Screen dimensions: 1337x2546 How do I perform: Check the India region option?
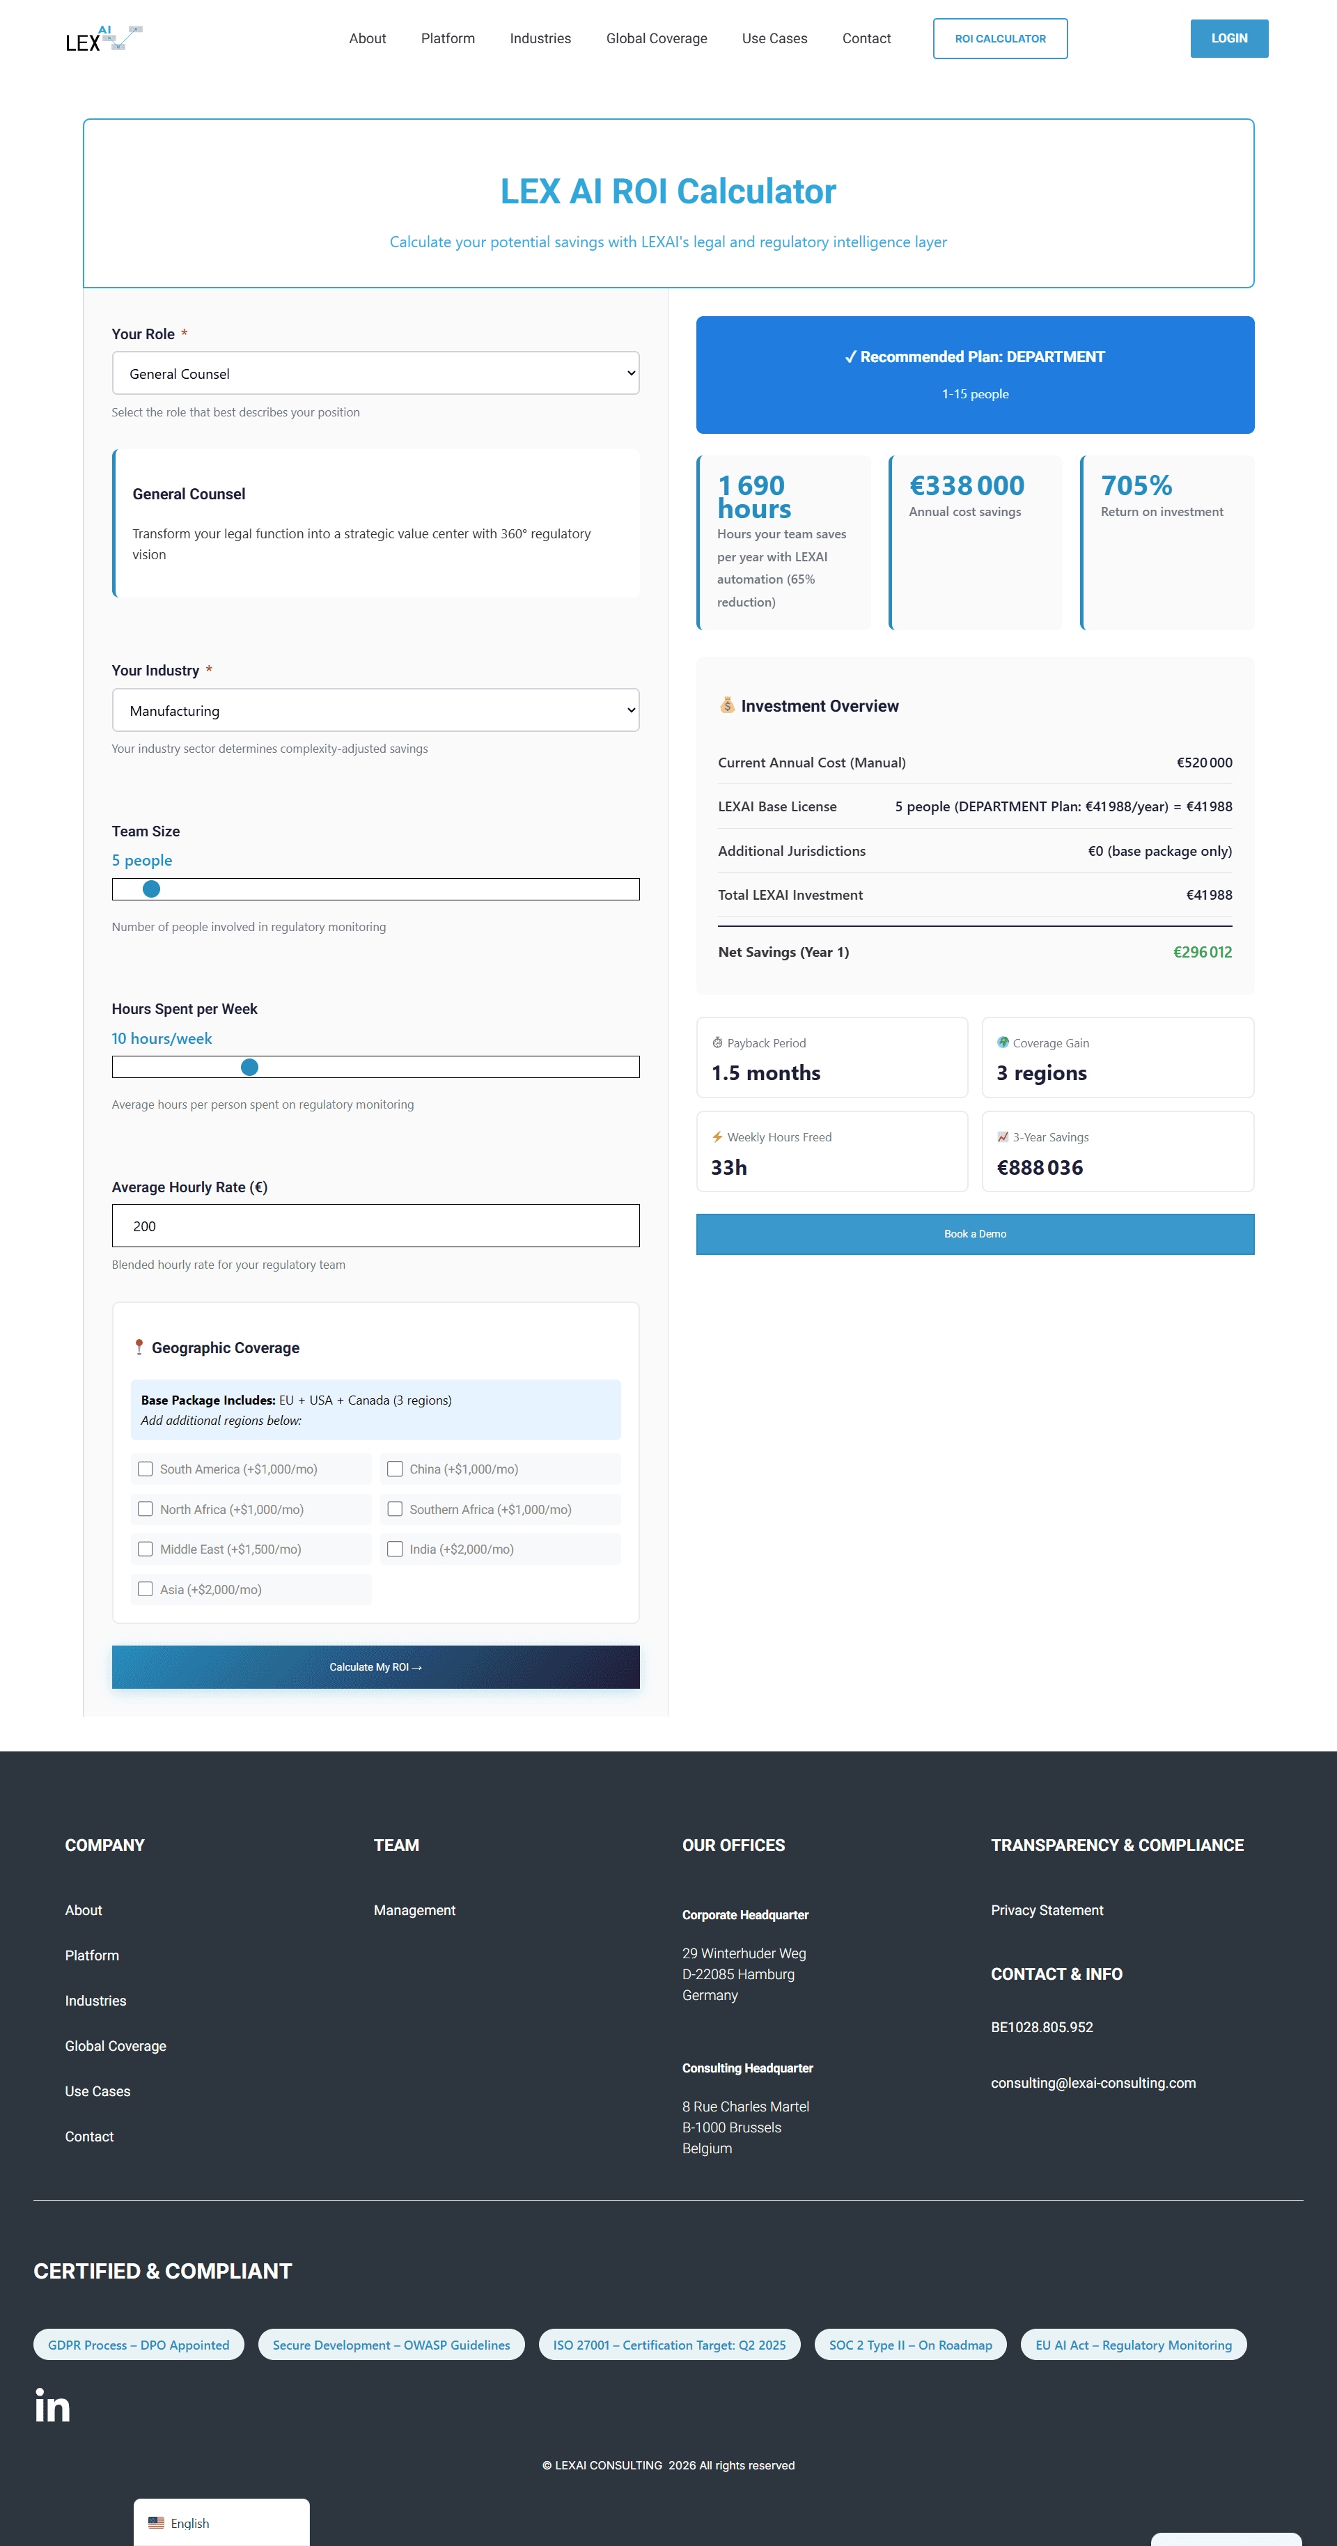point(396,1549)
